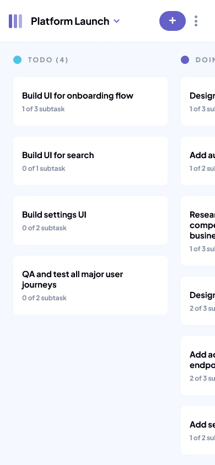Open the Build settings UI task card
Viewport: 215px width, 465px height.
coord(90,220)
